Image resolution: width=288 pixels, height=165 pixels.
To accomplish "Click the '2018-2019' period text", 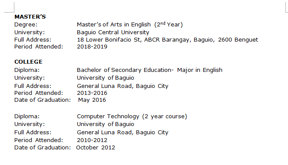I will [92, 47].
